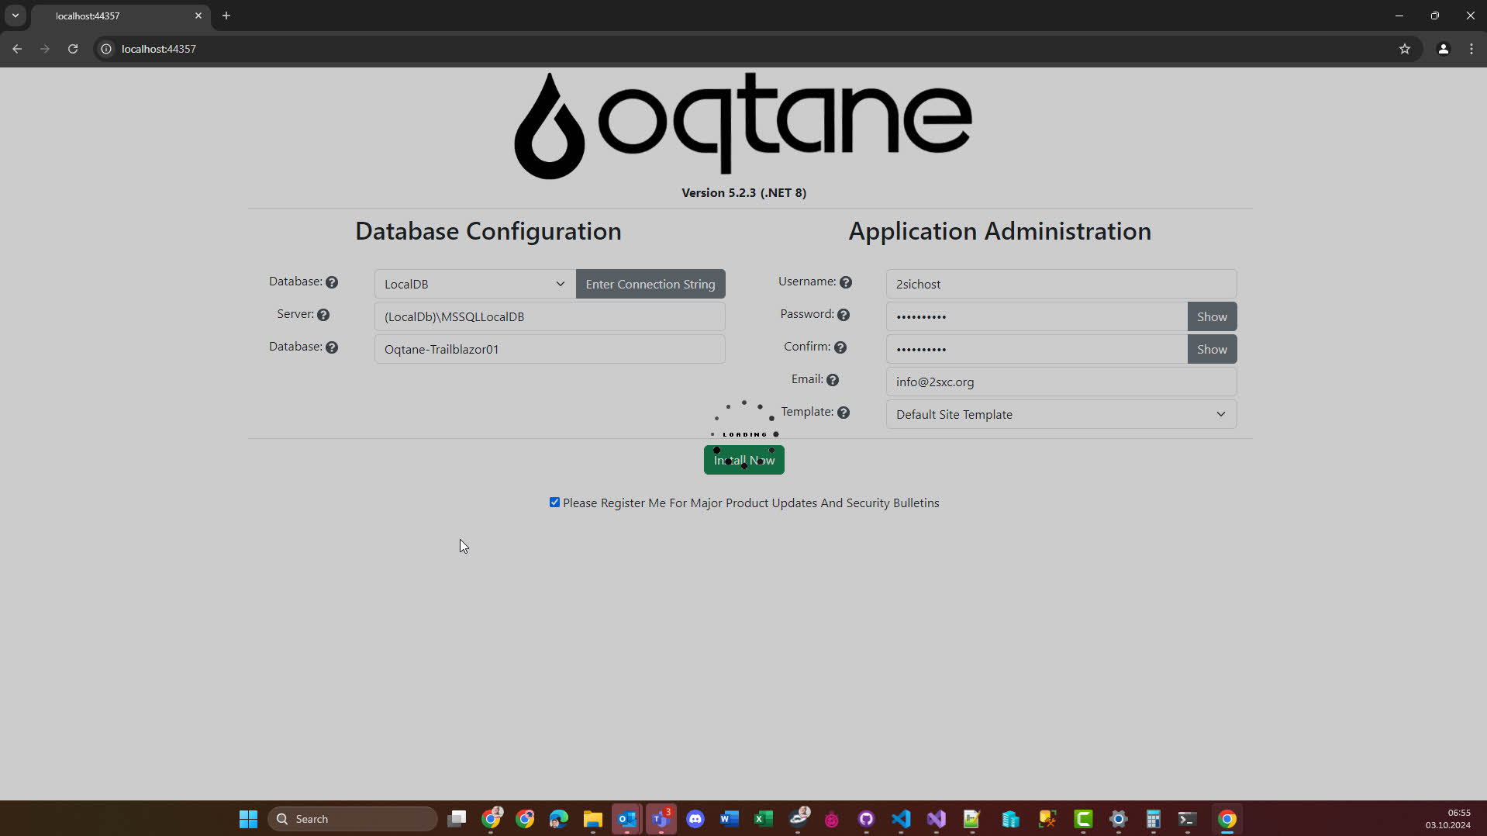Viewport: 1487px width, 836px height.
Task: Click the Oqtane-Trailblazor01 database name field
Action: [x=549, y=348]
